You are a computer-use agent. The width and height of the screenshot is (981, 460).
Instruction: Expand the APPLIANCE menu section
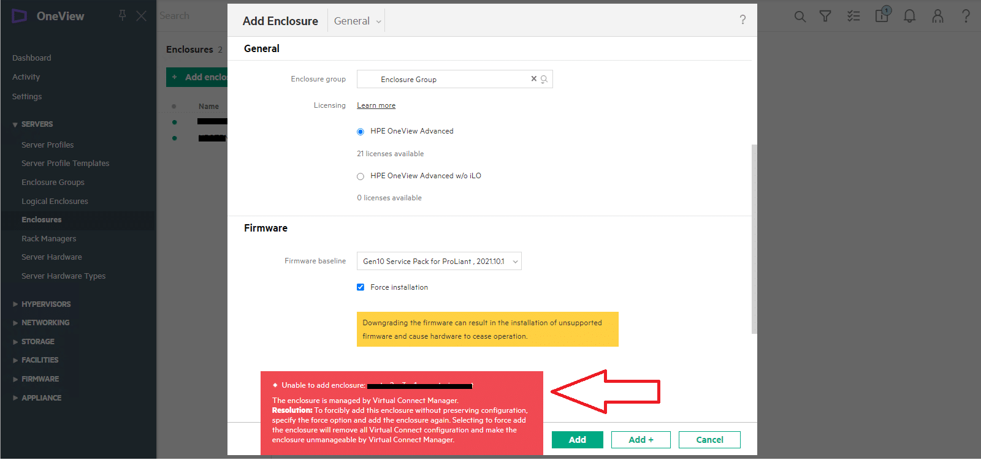click(x=37, y=398)
